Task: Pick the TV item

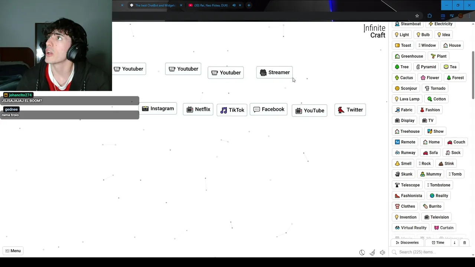Action: coord(428,121)
